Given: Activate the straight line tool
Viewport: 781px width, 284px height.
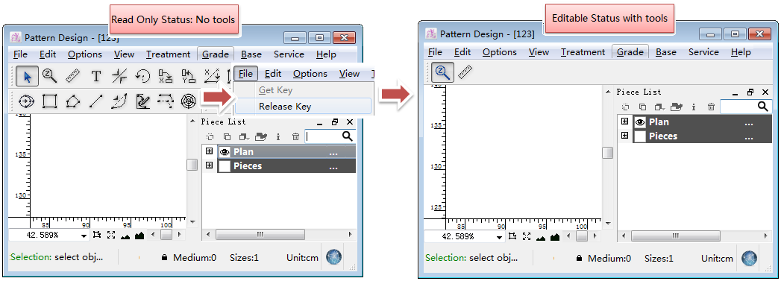Looking at the screenshot, I should pos(95,101).
